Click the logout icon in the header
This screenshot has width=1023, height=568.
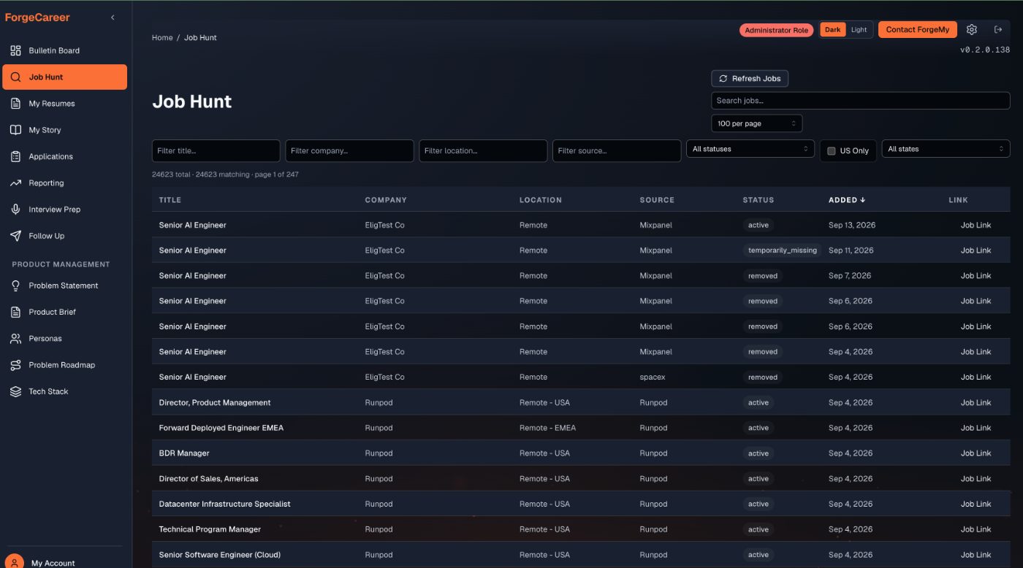[998, 30]
